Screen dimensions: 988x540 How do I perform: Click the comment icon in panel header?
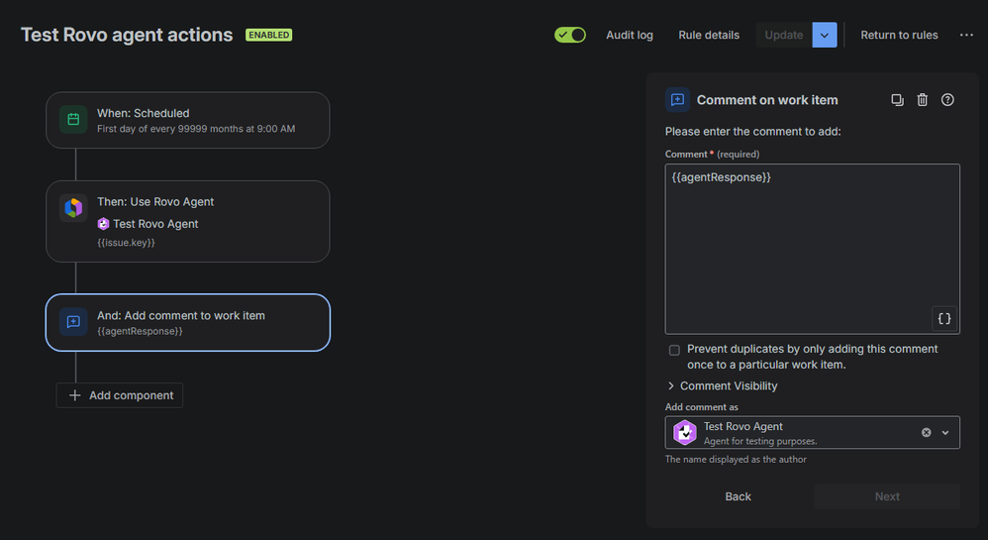point(677,100)
